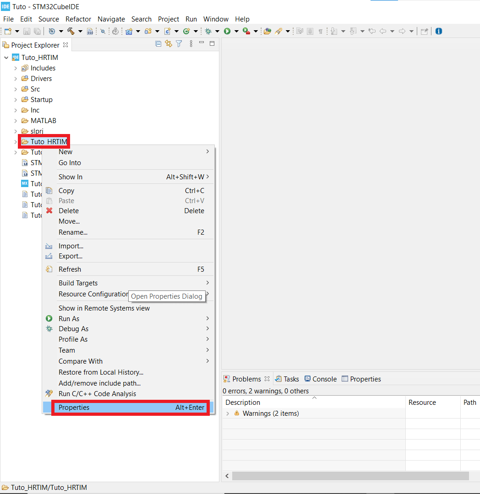Click the New C source file icon
This screenshot has width=480, height=494.
tap(168, 31)
